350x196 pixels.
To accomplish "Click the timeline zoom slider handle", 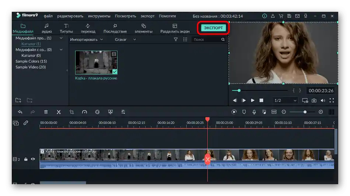I will tap(305, 112).
